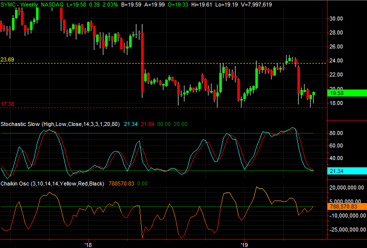The height and width of the screenshot is (248, 367).
Task: Click the 20,000,000.00 Chaikin axis label
Action: click(346, 187)
